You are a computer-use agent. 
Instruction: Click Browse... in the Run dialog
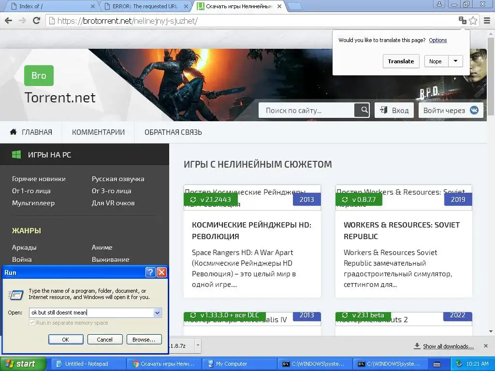click(x=144, y=340)
